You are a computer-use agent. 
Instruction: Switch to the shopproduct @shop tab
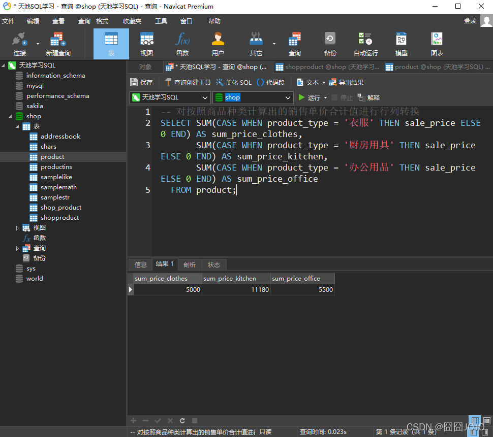pyautogui.click(x=327, y=67)
